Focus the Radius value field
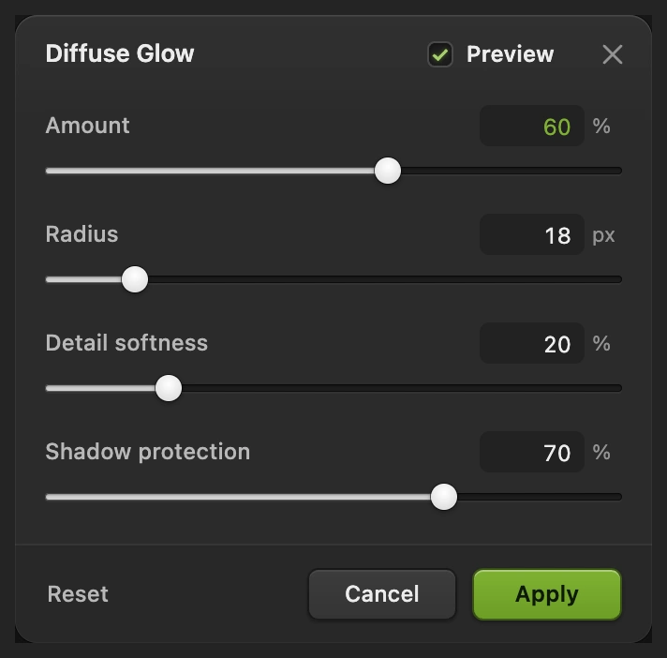Screen dimensions: 667x658 [x=532, y=234]
